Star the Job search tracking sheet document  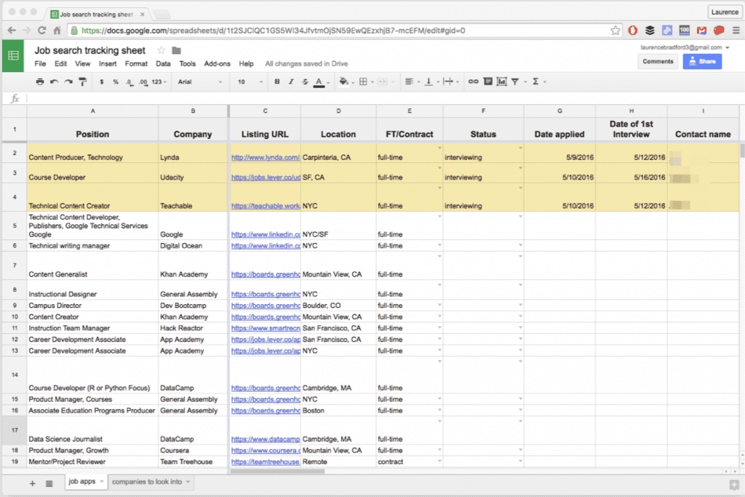coord(162,50)
